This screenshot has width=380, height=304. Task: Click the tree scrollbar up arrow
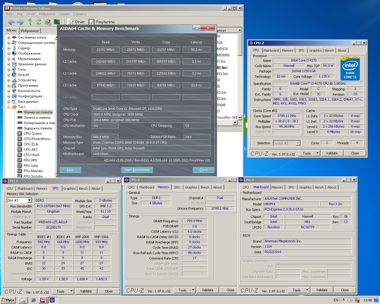pyautogui.click(x=56, y=37)
